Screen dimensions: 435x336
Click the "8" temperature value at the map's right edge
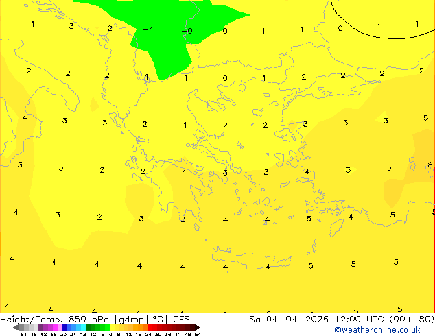coord(430,165)
